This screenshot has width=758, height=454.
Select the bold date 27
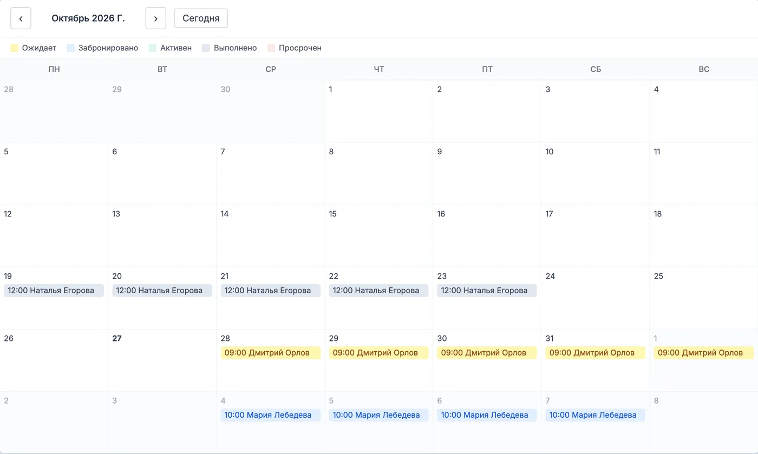click(x=117, y=338)
